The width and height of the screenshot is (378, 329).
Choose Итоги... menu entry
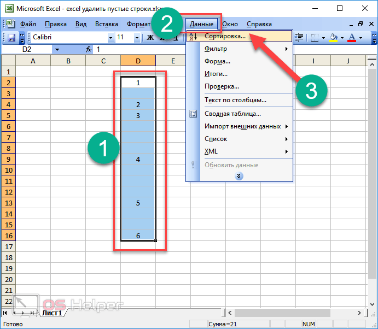[x=240, y=74]
